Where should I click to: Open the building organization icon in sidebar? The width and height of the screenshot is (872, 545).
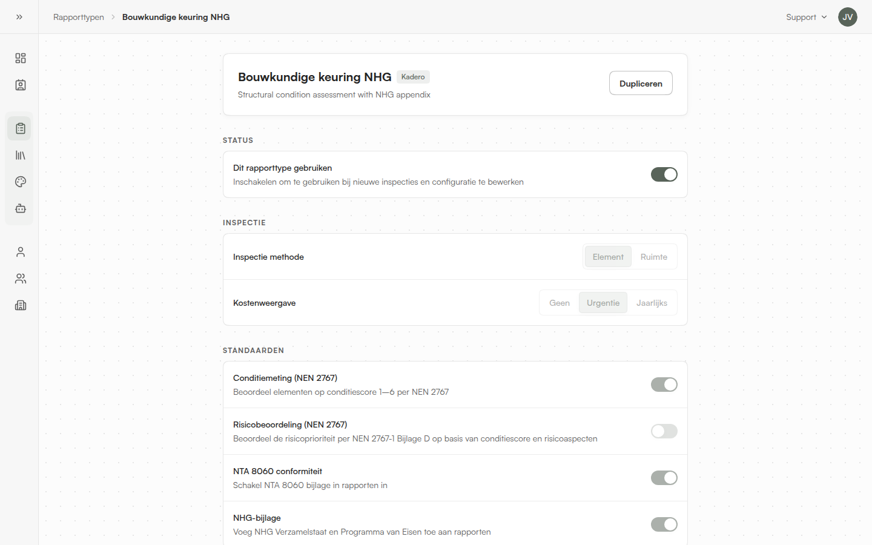(21, 305)
